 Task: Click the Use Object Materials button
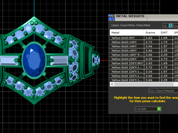[163, 91]
